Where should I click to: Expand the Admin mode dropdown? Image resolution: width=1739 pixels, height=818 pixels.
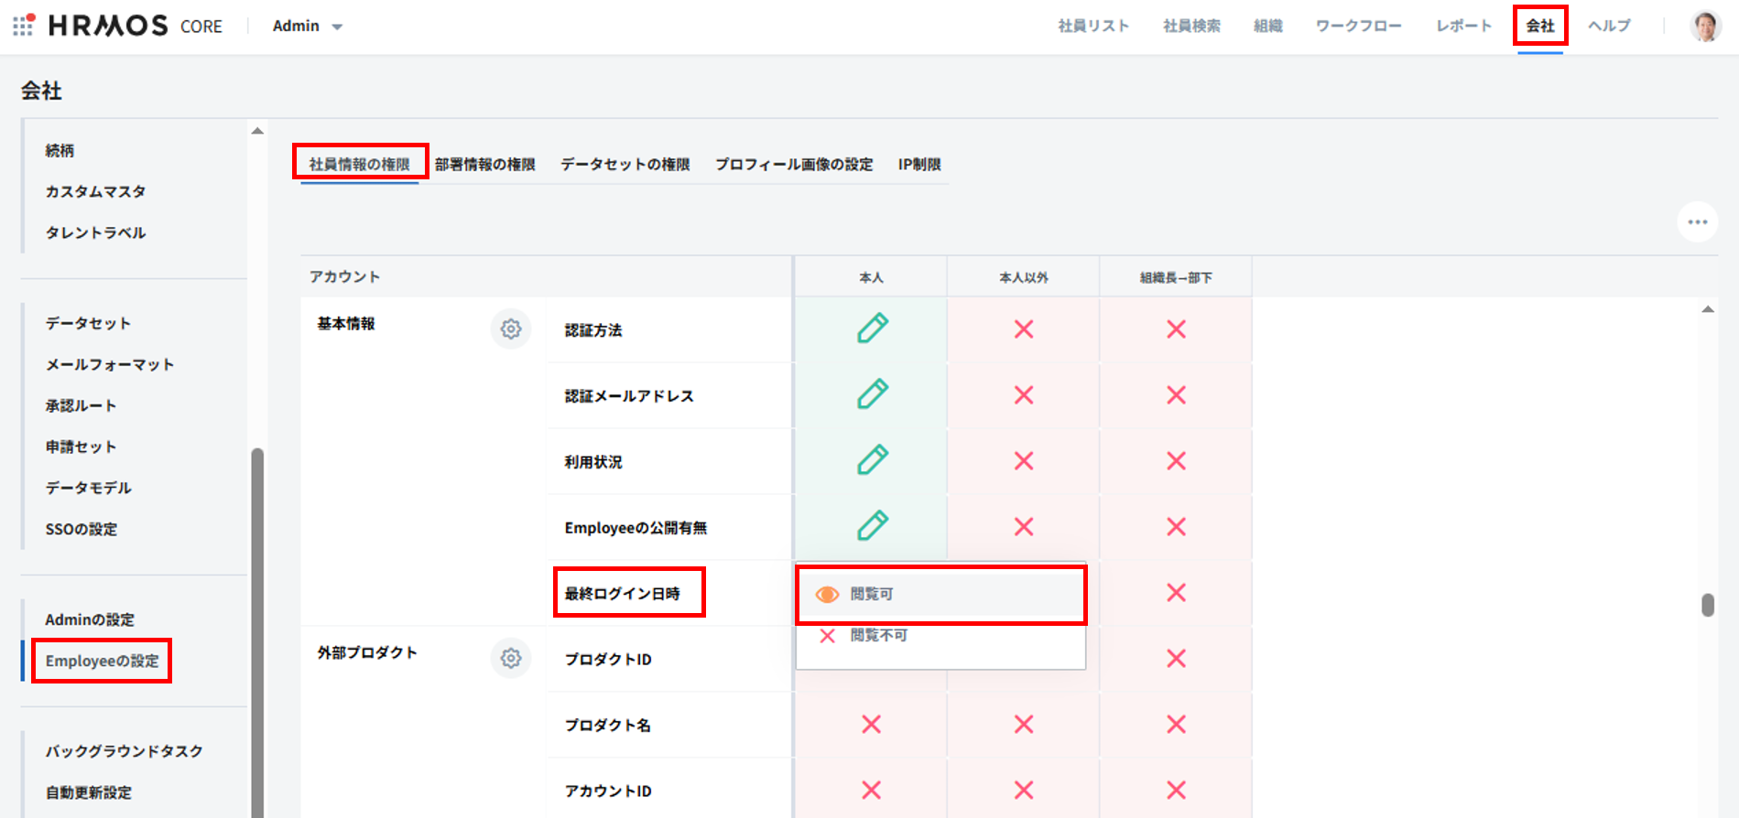[x=308, y=27]
